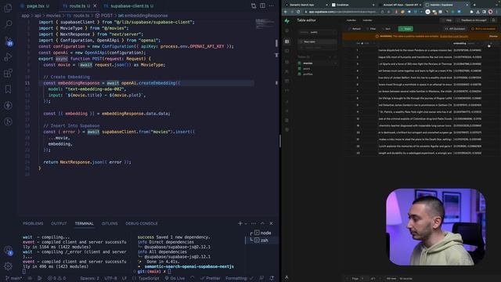Open terminal panel ellipsis actions
The width and height of the screenshot is (501, 282).
click(x=254, y=223)
